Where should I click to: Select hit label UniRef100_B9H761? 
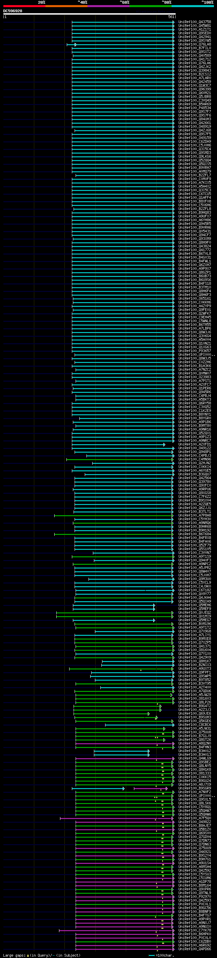195,859
